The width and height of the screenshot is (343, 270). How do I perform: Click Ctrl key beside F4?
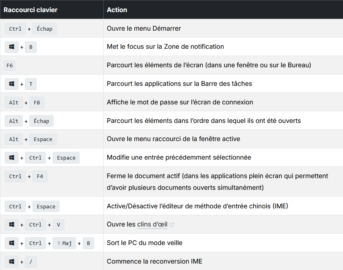[x=15, y=177]
